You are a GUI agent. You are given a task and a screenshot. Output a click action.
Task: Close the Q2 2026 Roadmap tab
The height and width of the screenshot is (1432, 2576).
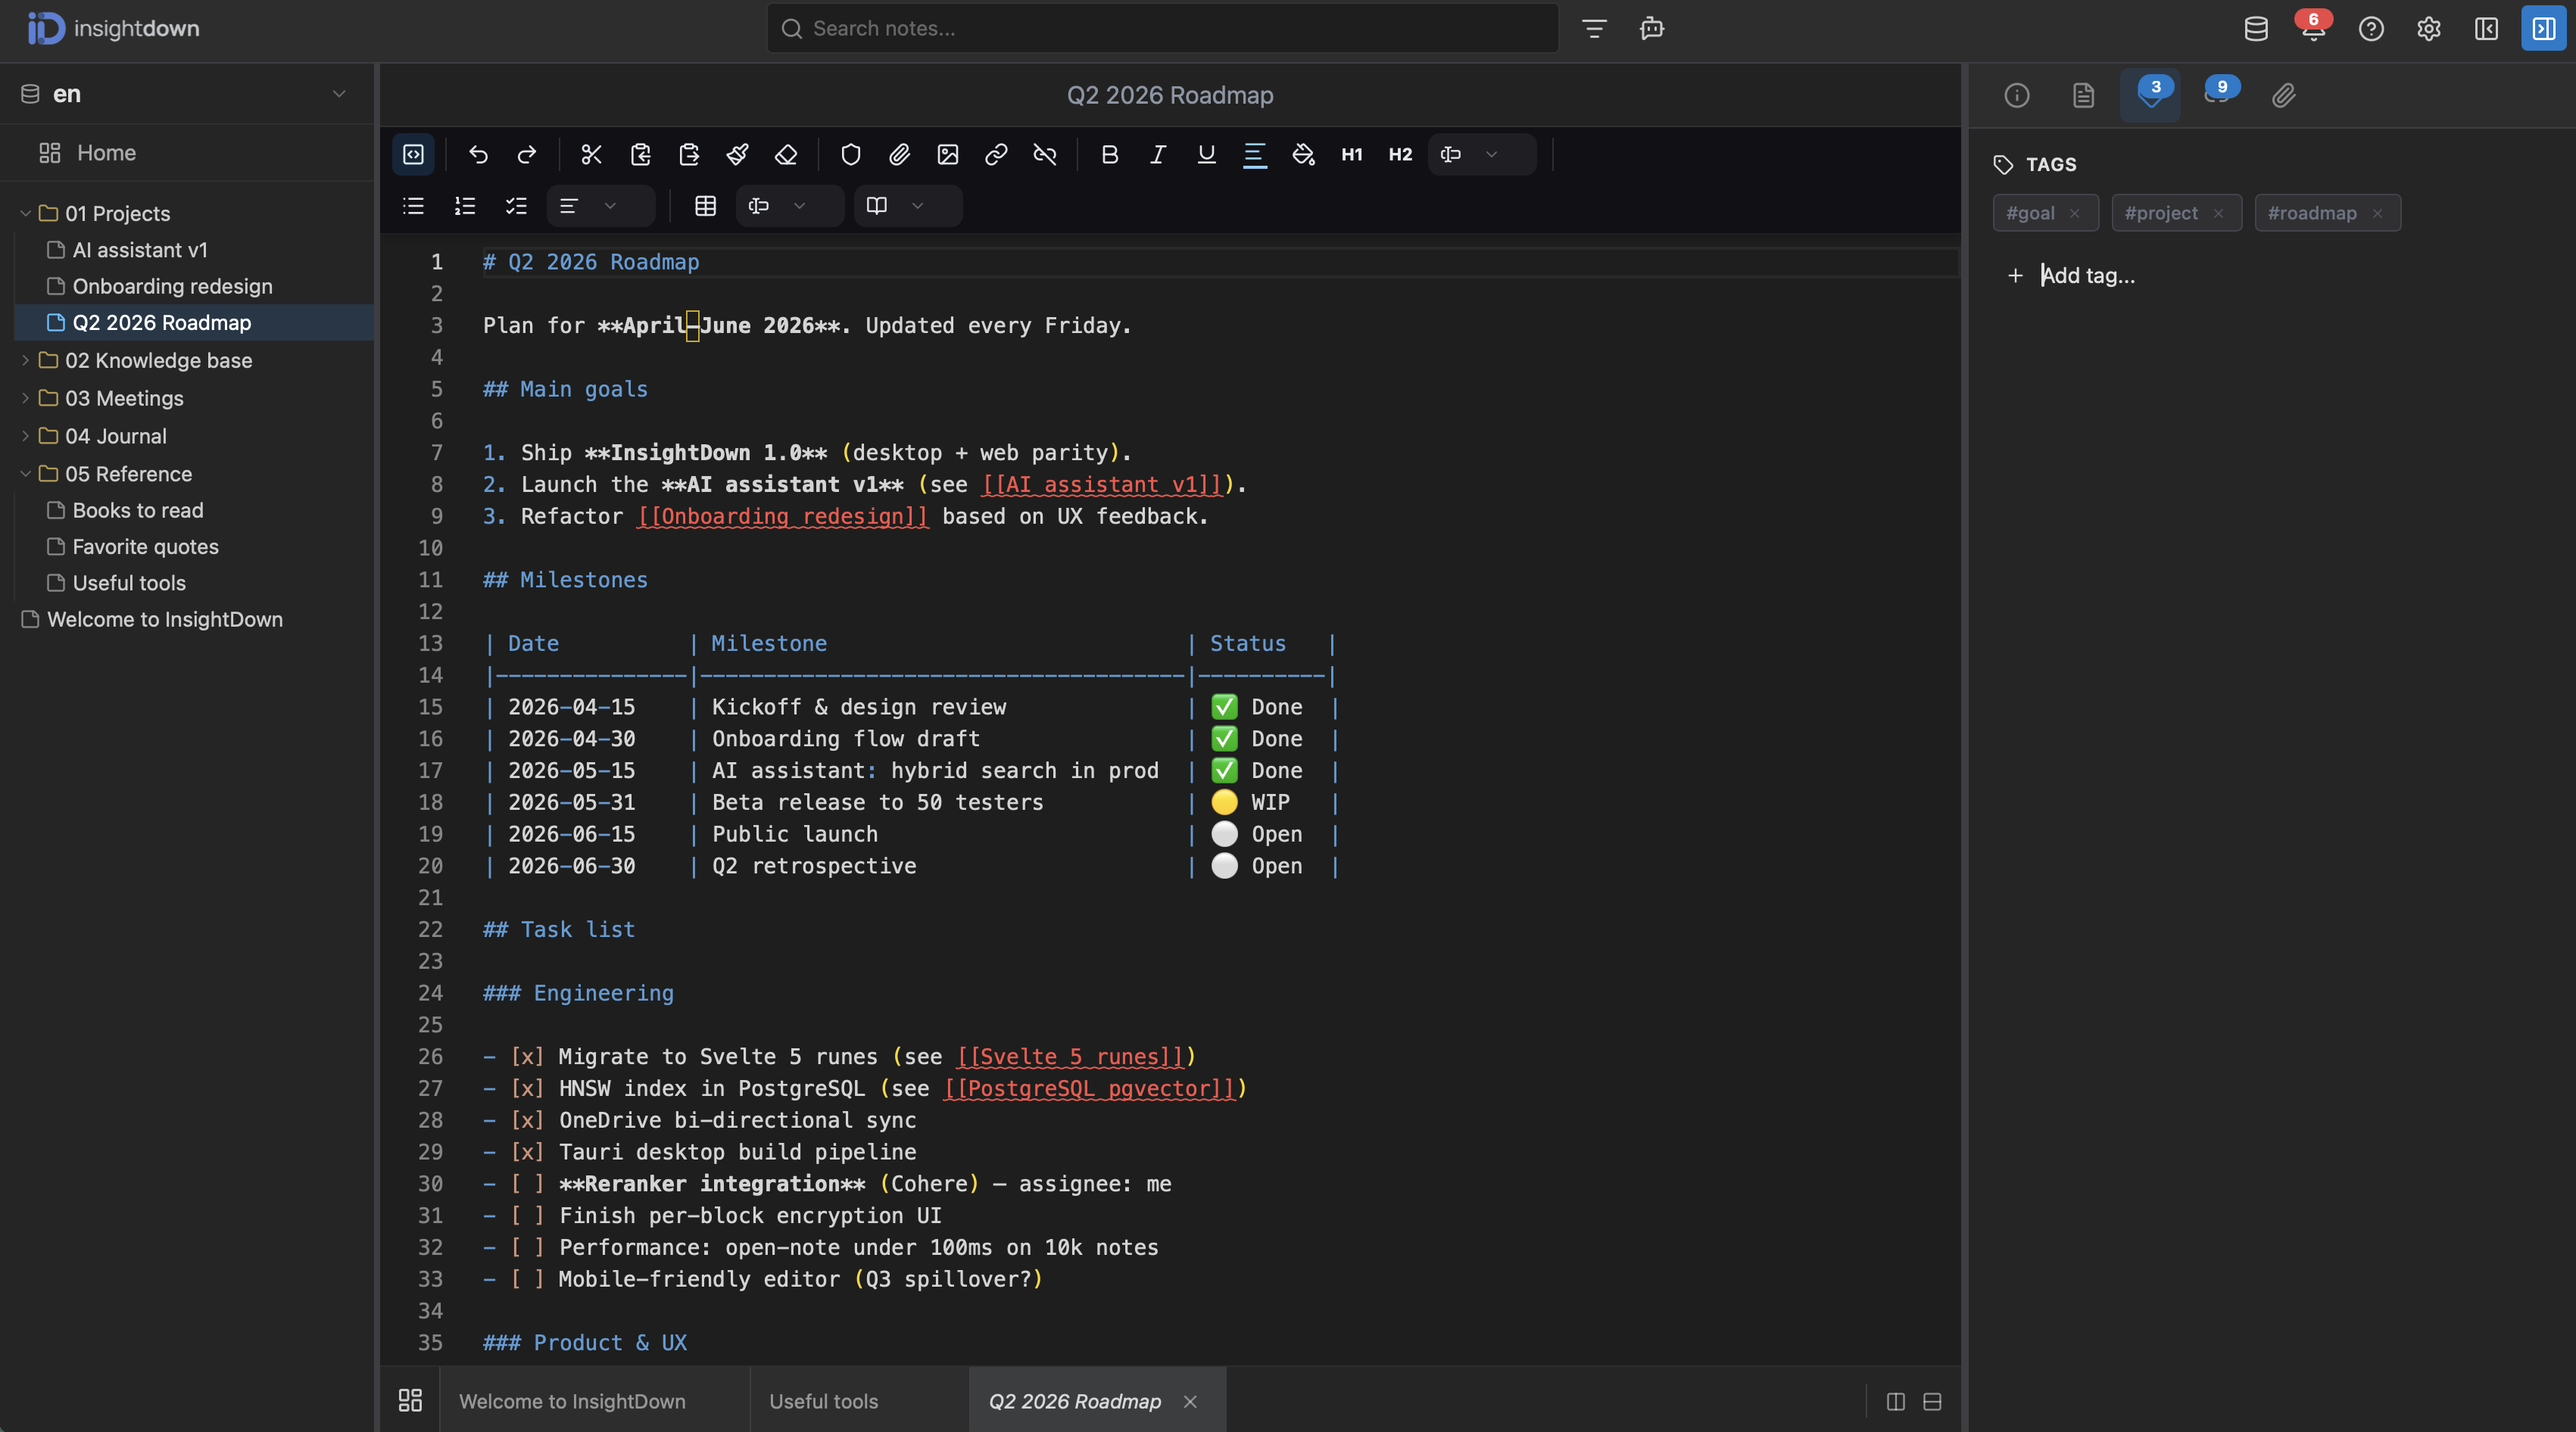1190,1401
